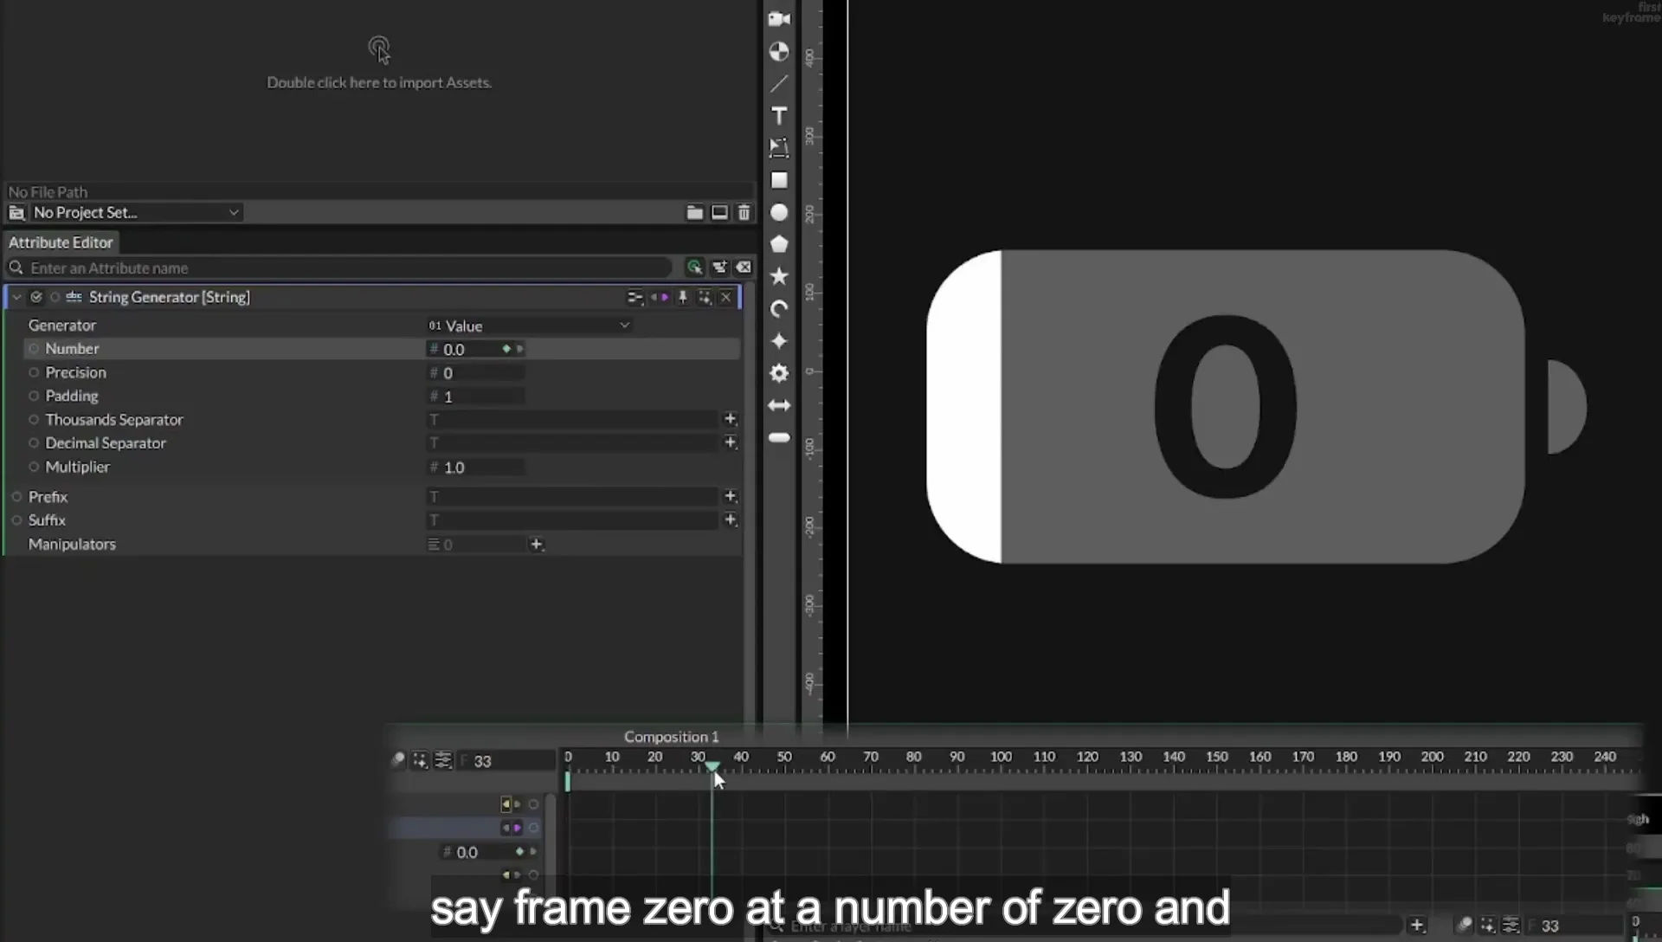Click the trash icon in Assets panel
The image size is (1662, 942).
click(x=744, y=212)
